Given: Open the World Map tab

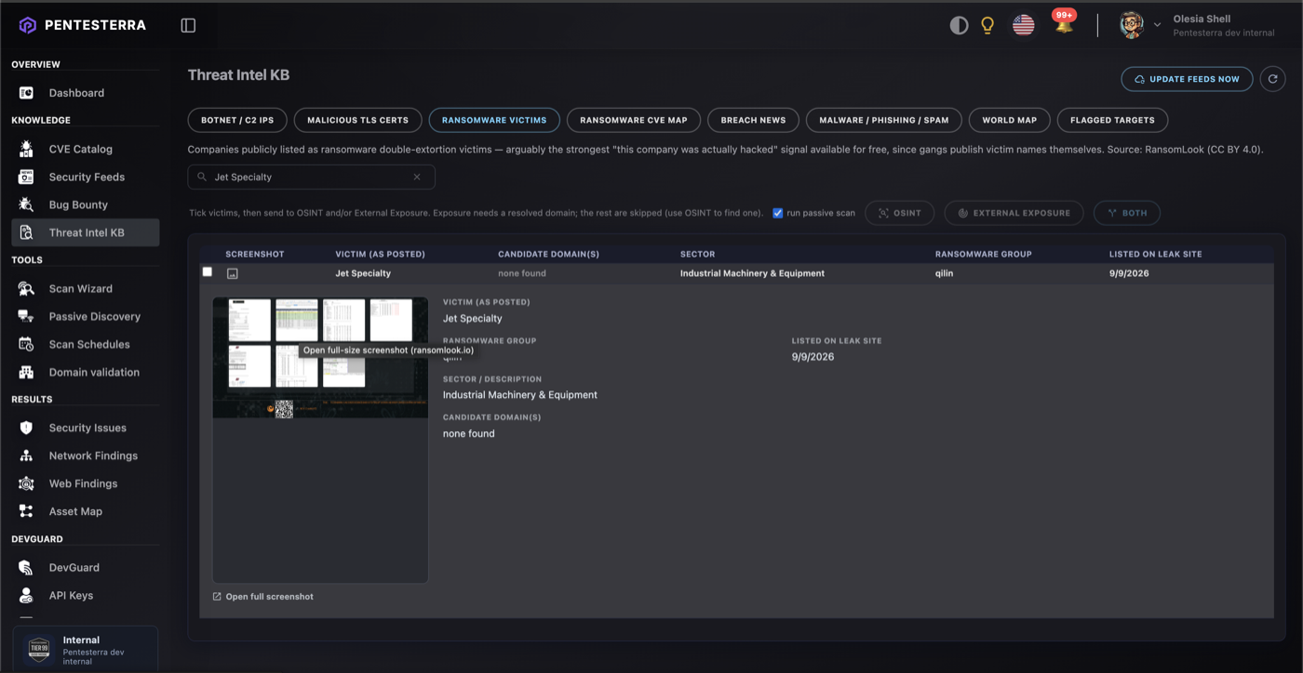Looking at the screenshot, I should point(1010,120).
